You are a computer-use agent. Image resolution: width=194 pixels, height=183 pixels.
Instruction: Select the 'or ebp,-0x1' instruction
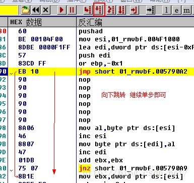101,64
